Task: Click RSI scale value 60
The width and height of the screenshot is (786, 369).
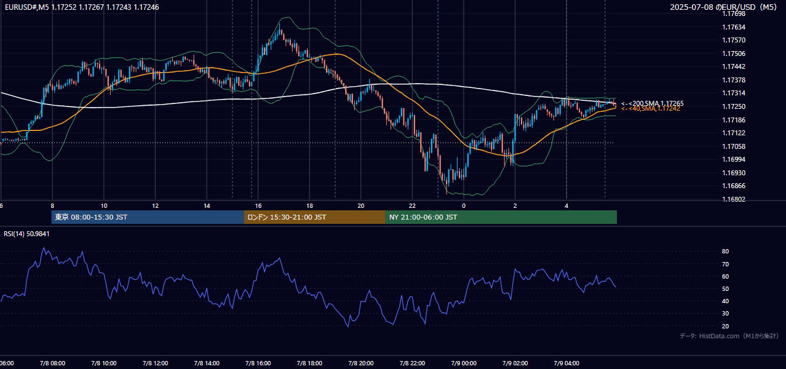Action: tap(725, 276)
